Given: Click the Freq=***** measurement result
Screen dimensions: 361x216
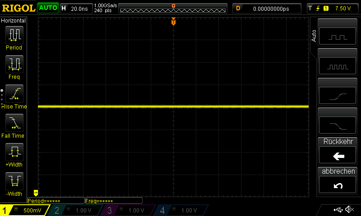Looking at the screenshot, I should coord(114,201).
